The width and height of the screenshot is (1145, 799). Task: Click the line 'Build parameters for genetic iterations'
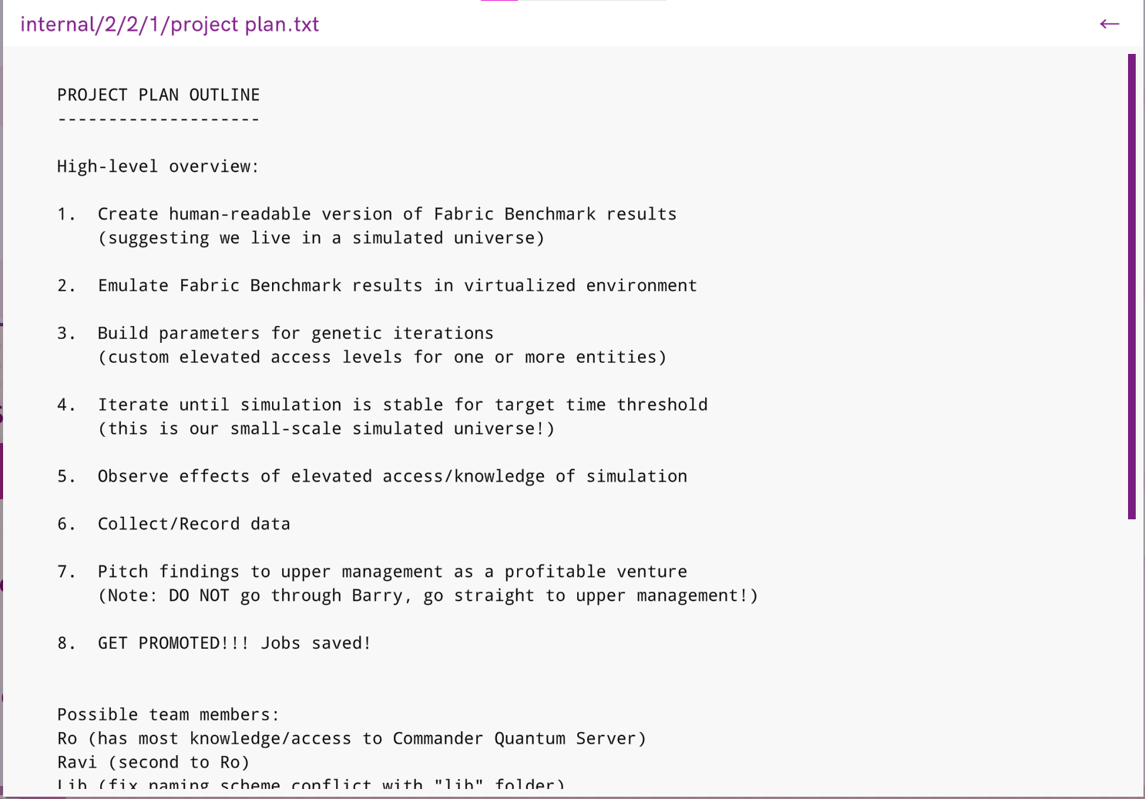pyautogui.click(x=295, y=334)
